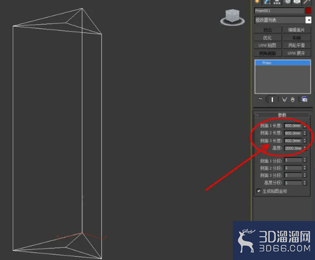Apply the UVW 贴图 modifier button
This screenshot has height=260, width=315.
(x=267, y=46)
